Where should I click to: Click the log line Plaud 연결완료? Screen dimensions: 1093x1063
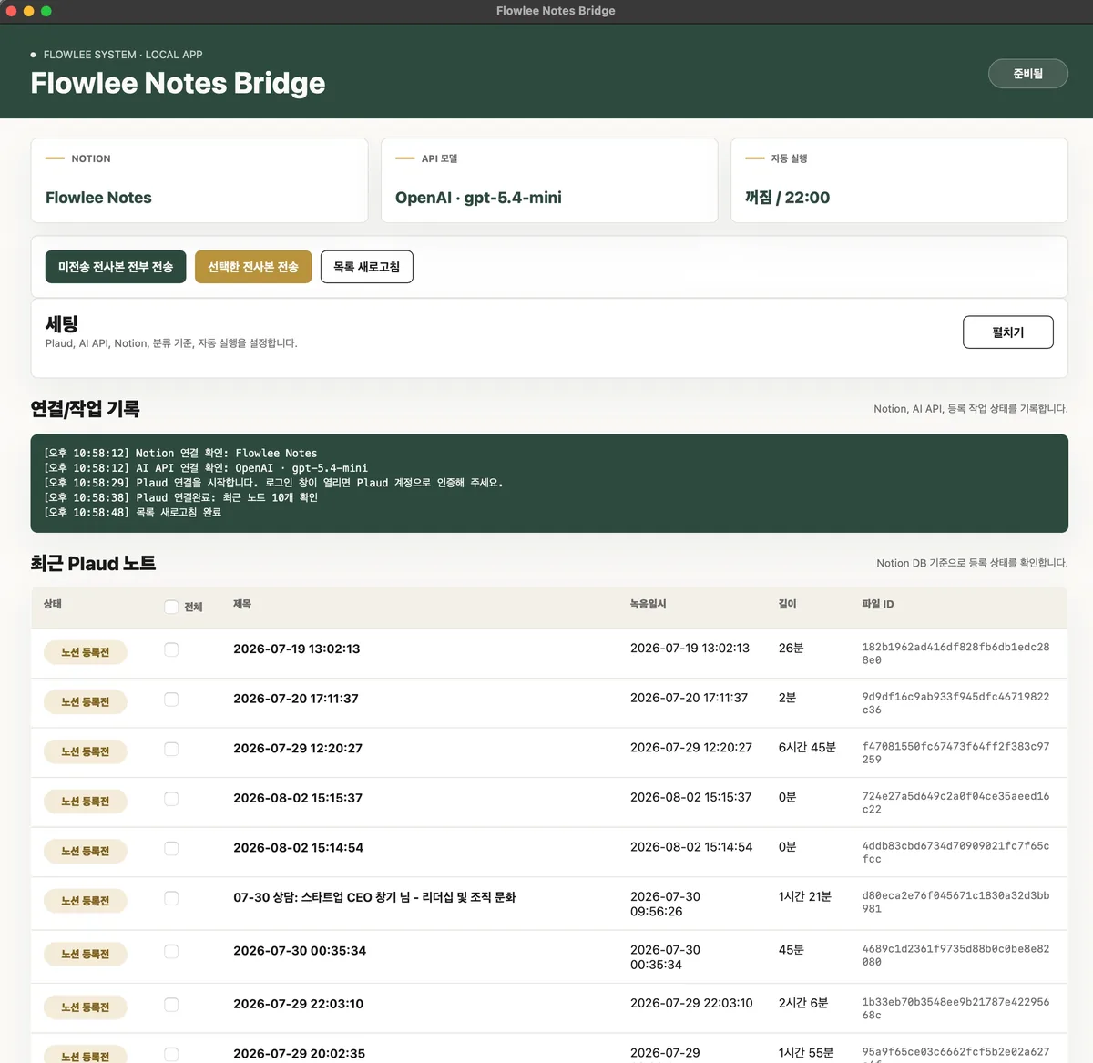[181, 497]
